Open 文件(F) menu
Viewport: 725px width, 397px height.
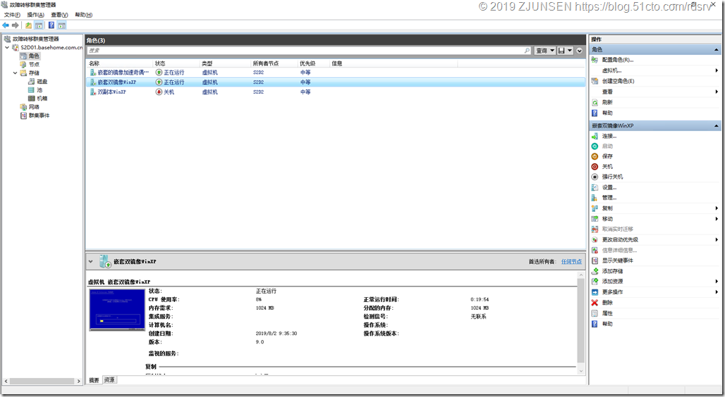[12, 15]
